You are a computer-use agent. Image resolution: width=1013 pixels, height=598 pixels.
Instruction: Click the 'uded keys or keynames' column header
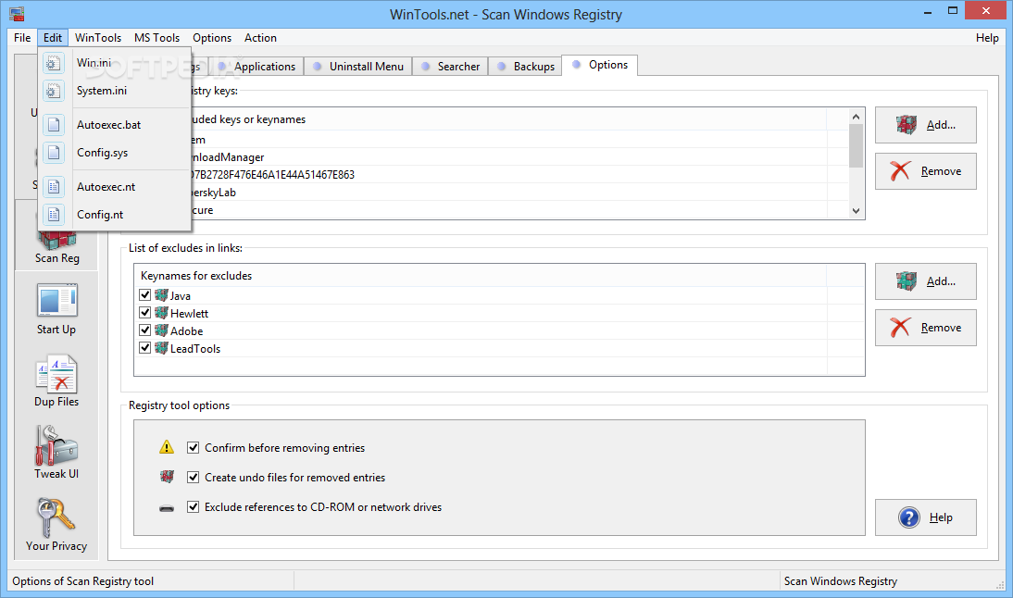(x=508, y=119)
